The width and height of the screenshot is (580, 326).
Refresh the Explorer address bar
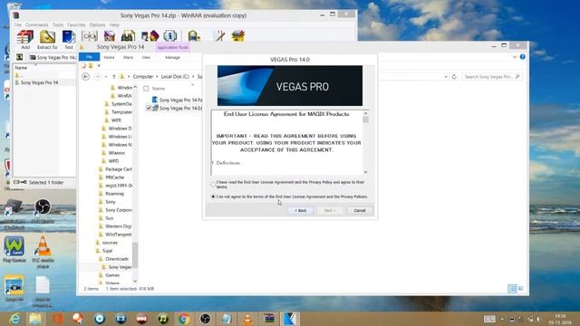(454, 76)
